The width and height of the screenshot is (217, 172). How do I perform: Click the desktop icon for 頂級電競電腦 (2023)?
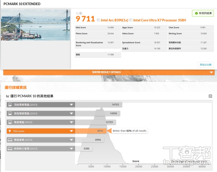(x=10, y=105)
